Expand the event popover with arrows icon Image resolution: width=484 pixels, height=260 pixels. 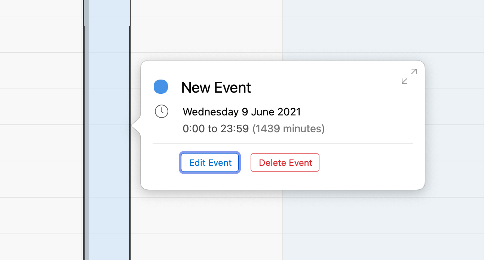409,76
